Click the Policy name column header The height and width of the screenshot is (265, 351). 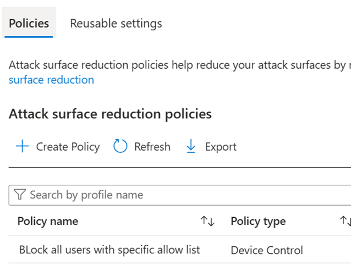tap(48, 221)
